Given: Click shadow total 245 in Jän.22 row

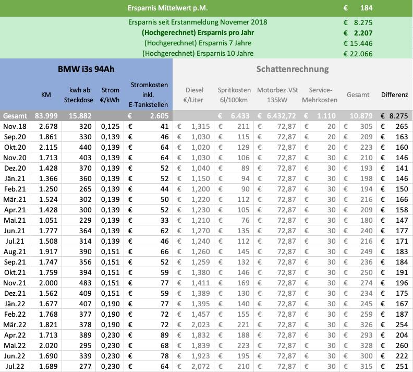Looking at the screenshot, I should coord(367,304).
